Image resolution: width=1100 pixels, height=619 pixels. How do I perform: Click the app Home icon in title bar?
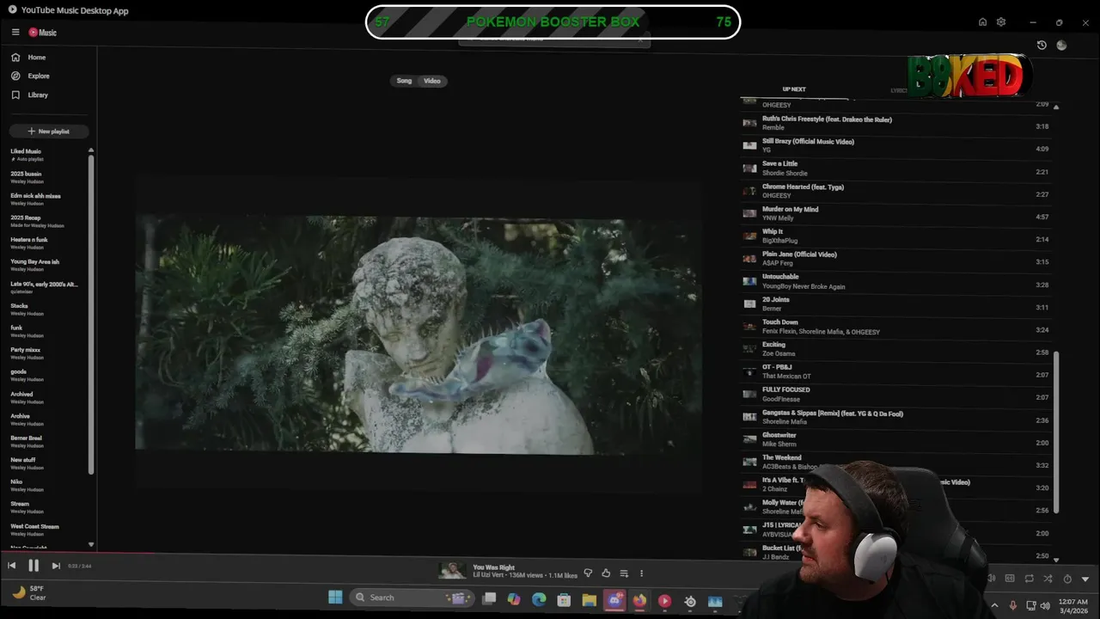tap(982, 22)
